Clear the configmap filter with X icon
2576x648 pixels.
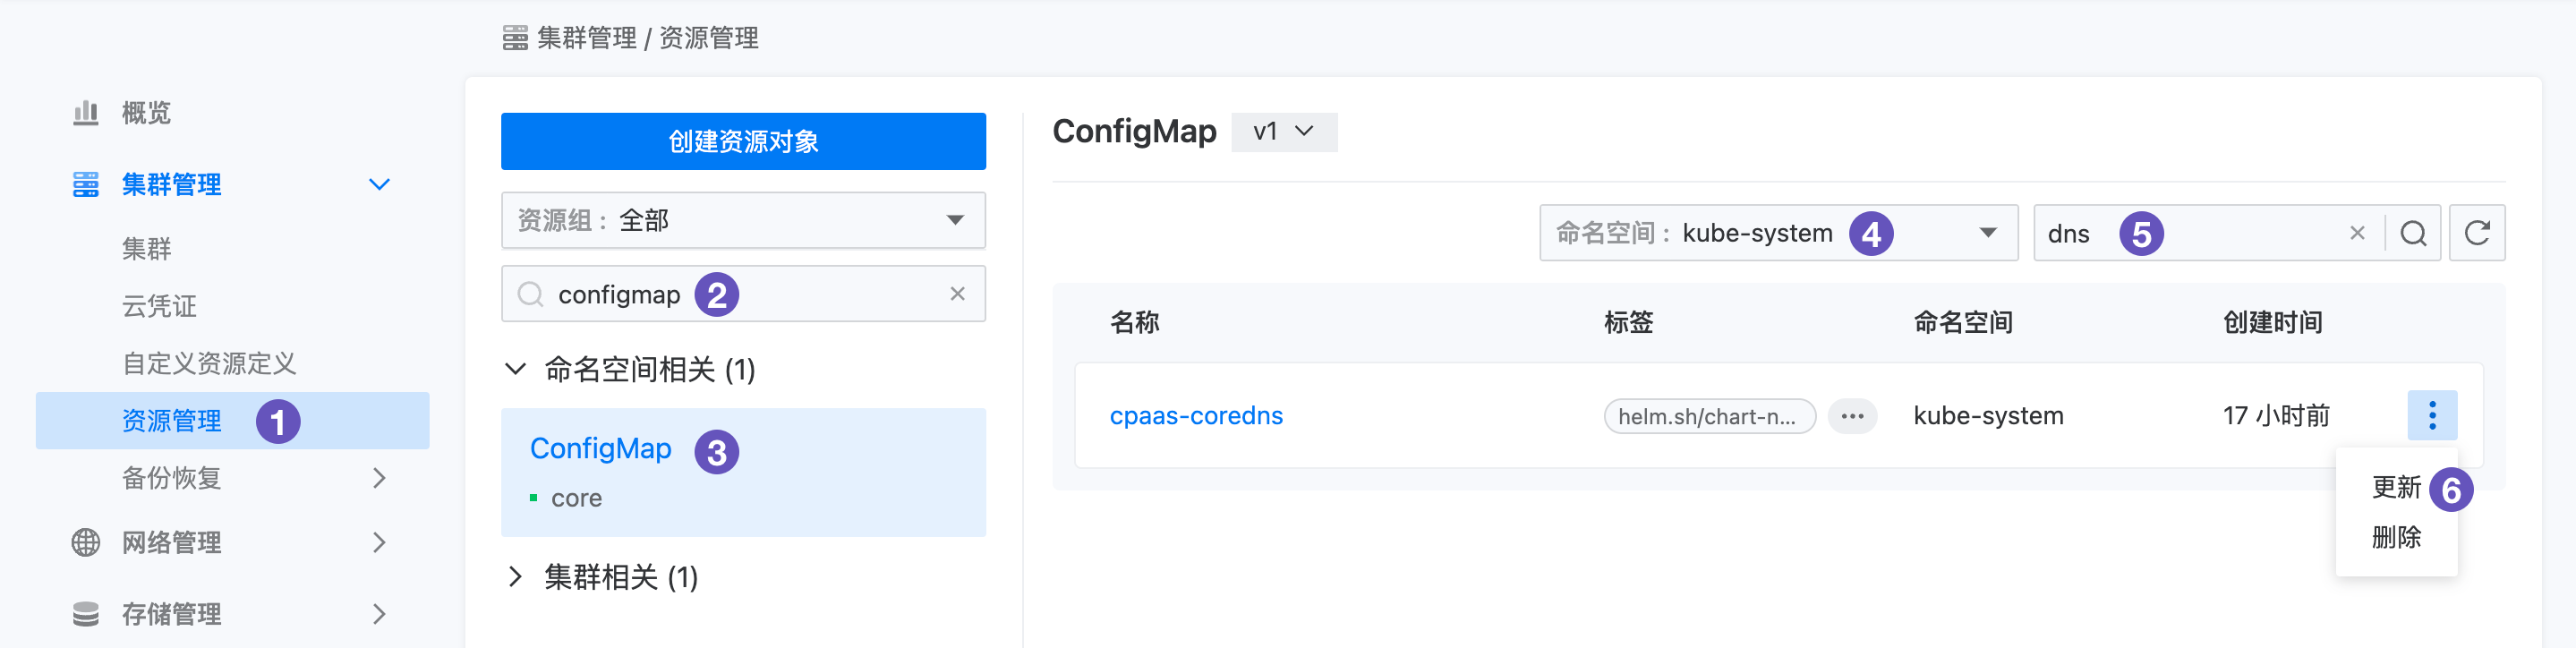[x=957, y=294]
